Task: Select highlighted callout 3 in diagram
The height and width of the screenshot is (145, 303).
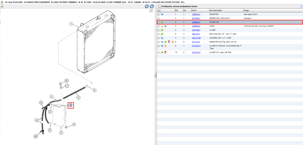Action: [71, 105]
